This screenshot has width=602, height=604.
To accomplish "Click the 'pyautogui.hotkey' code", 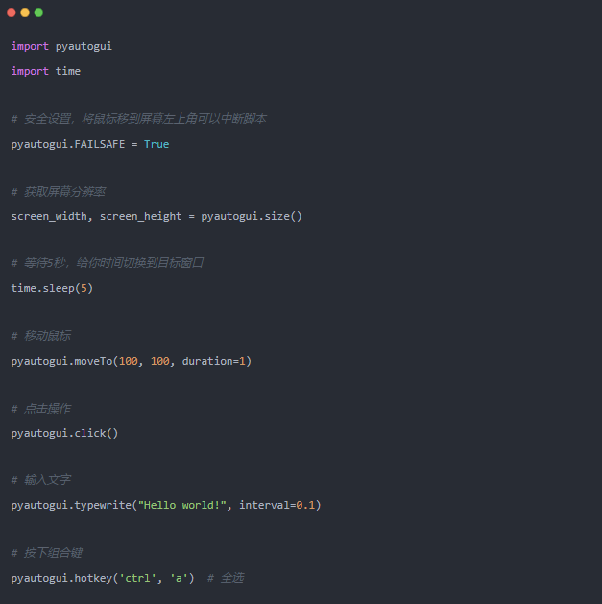I will 103,578.
